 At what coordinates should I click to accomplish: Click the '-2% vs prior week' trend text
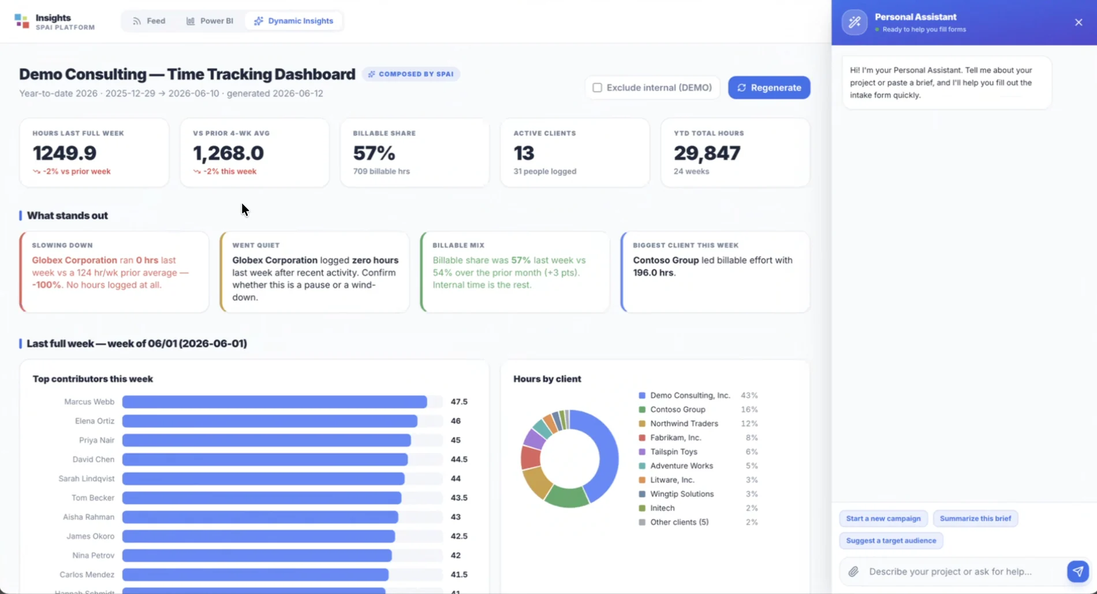point(76,171)
